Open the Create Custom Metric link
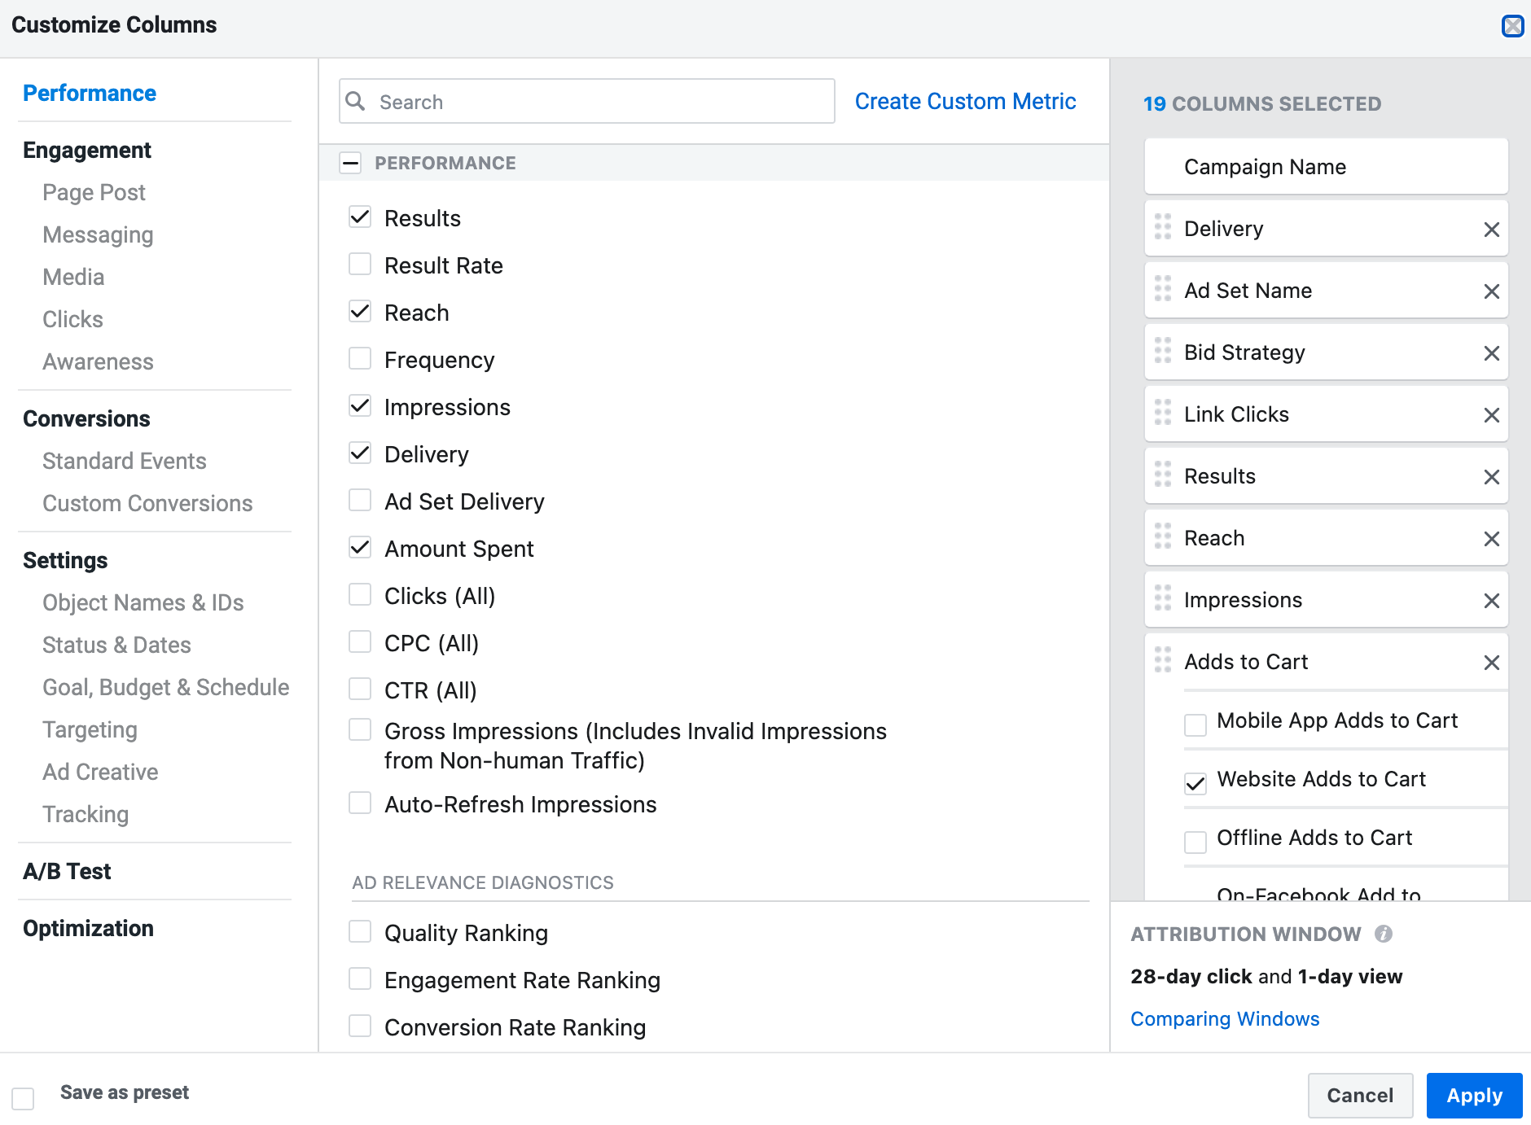Screen dimensions: 1531x1125 (x=965, y=101)
